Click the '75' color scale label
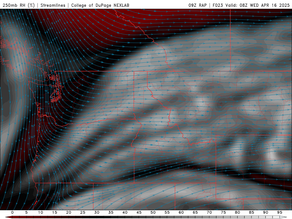This screenshot has height=219, width=292. (223, 212)
